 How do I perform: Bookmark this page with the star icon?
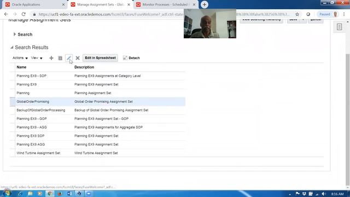pyautogui.click(x=297, y=14)
